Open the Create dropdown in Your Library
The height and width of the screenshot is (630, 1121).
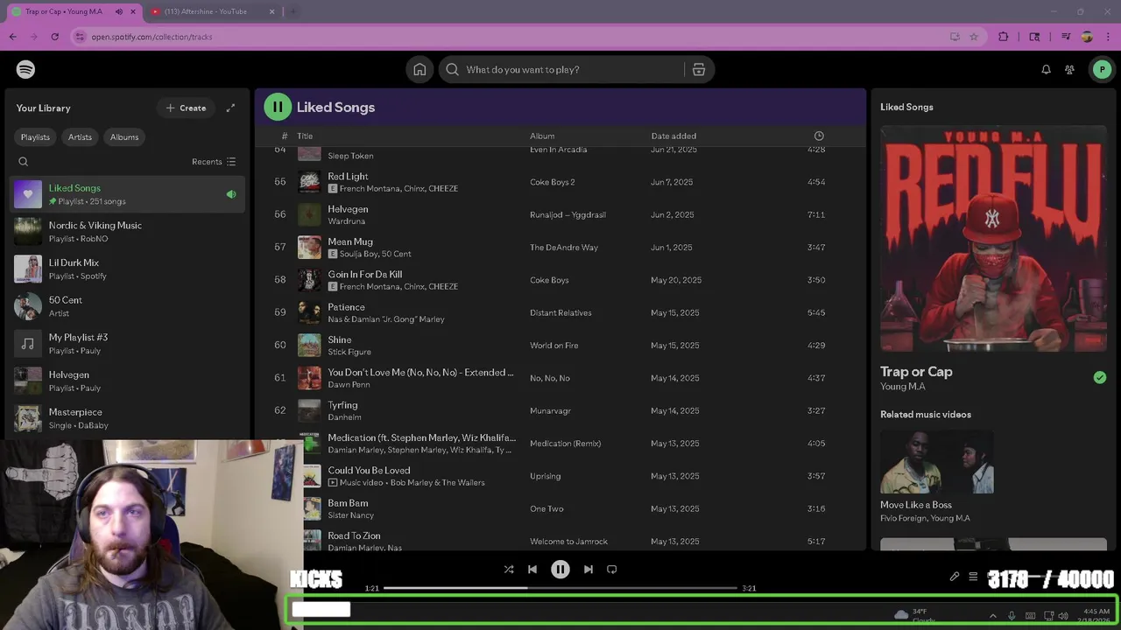coord(186,108)
